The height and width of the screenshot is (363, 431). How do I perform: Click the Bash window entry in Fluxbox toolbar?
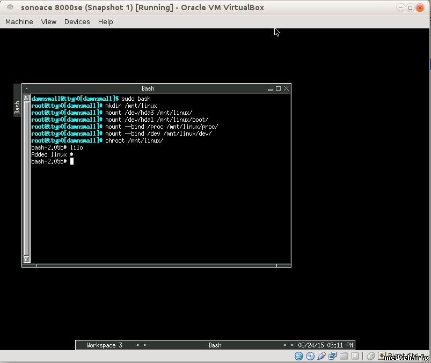[x=215, y=345]
